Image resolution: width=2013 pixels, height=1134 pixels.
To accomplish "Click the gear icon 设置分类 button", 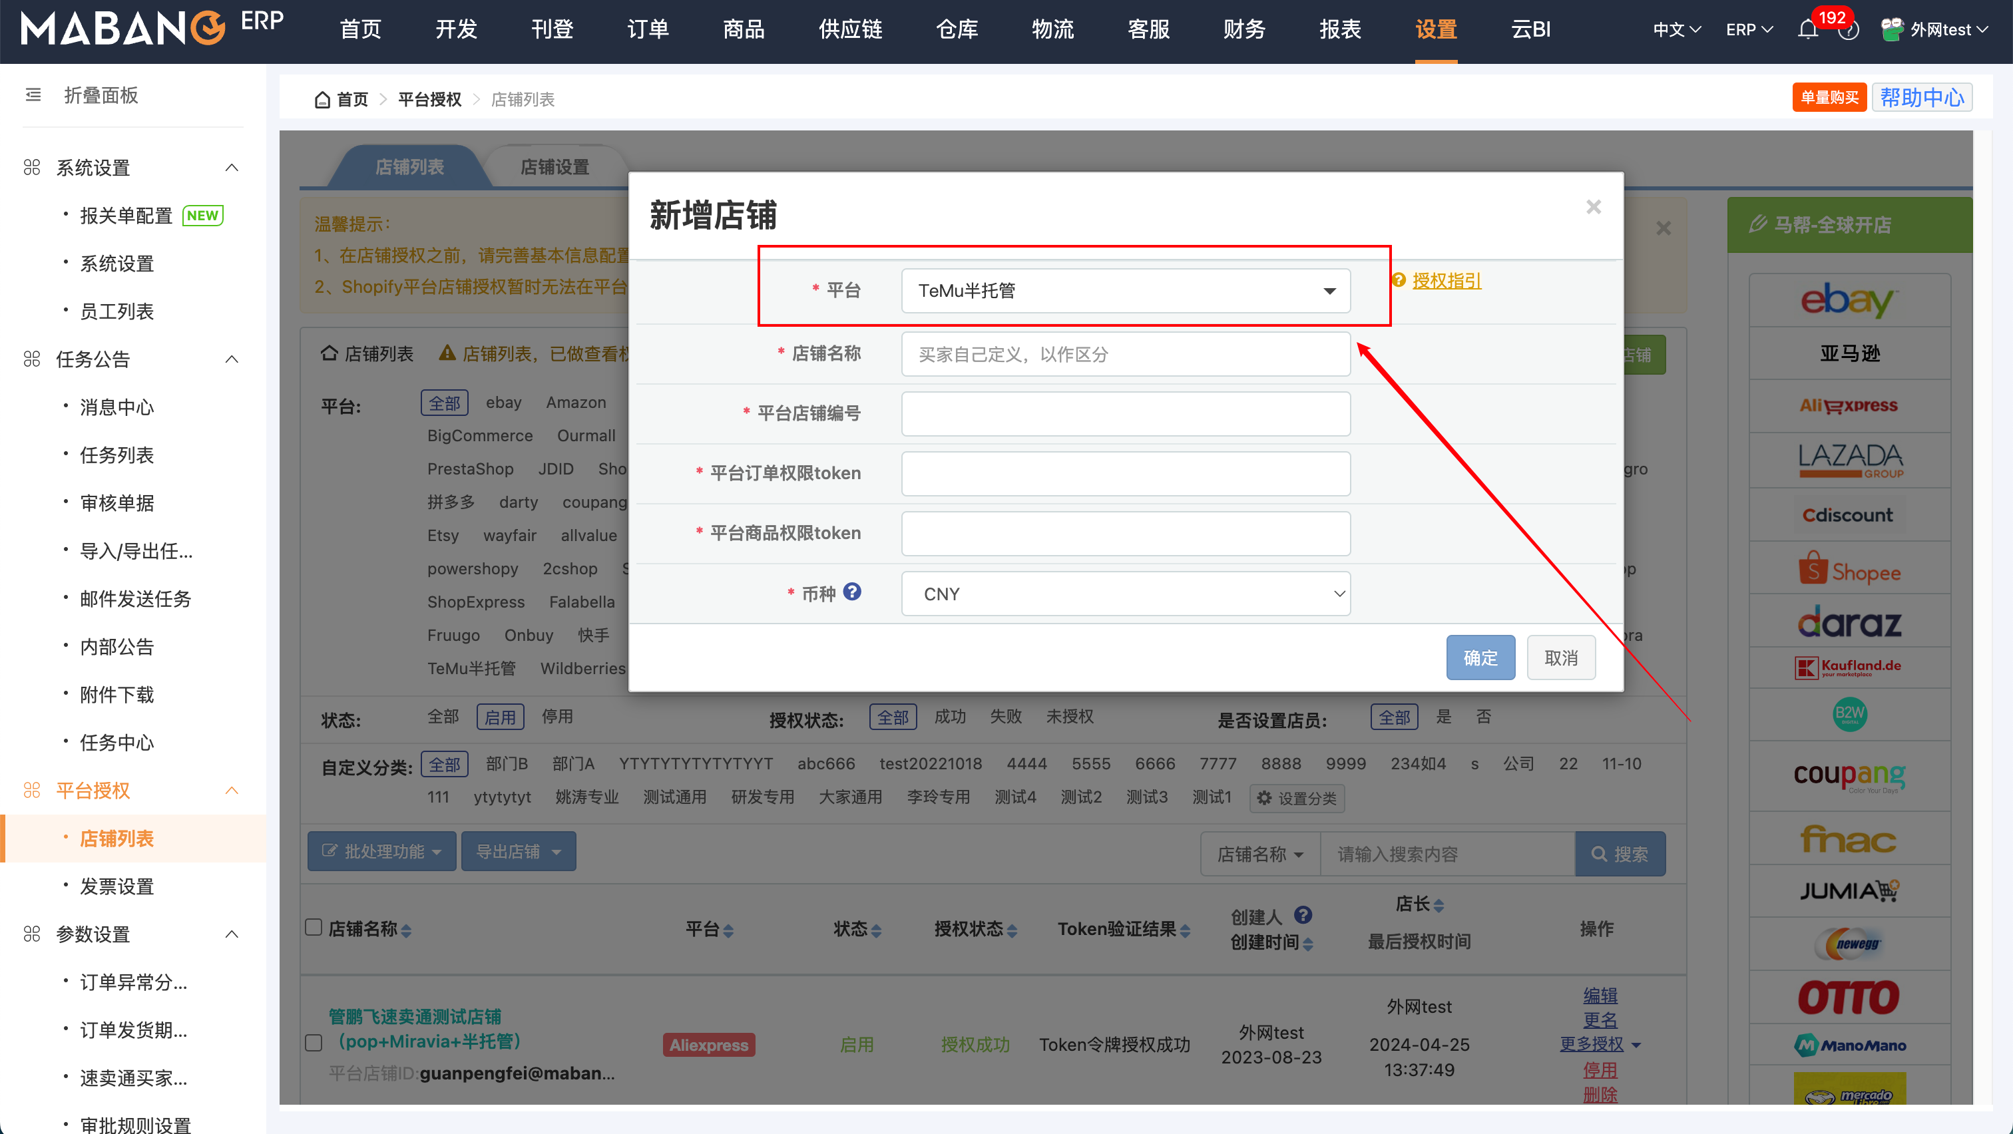I will click(1297, 798).
